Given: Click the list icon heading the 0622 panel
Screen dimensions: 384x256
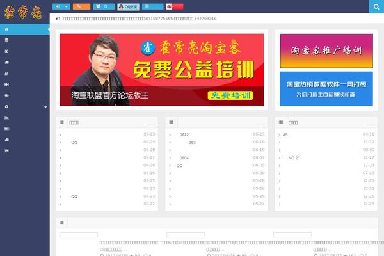Looking at the screenshot, I should (171, 122).
